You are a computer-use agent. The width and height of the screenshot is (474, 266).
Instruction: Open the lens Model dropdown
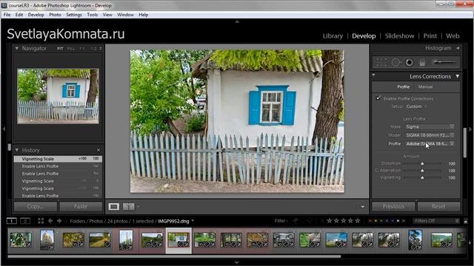tap(430, 135)
